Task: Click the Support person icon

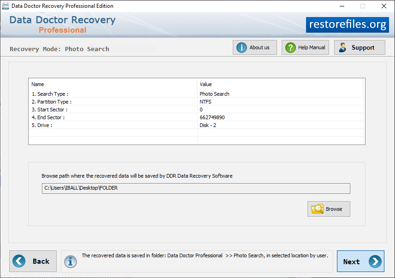Action: pyautogui.click(x=342, y=47)
